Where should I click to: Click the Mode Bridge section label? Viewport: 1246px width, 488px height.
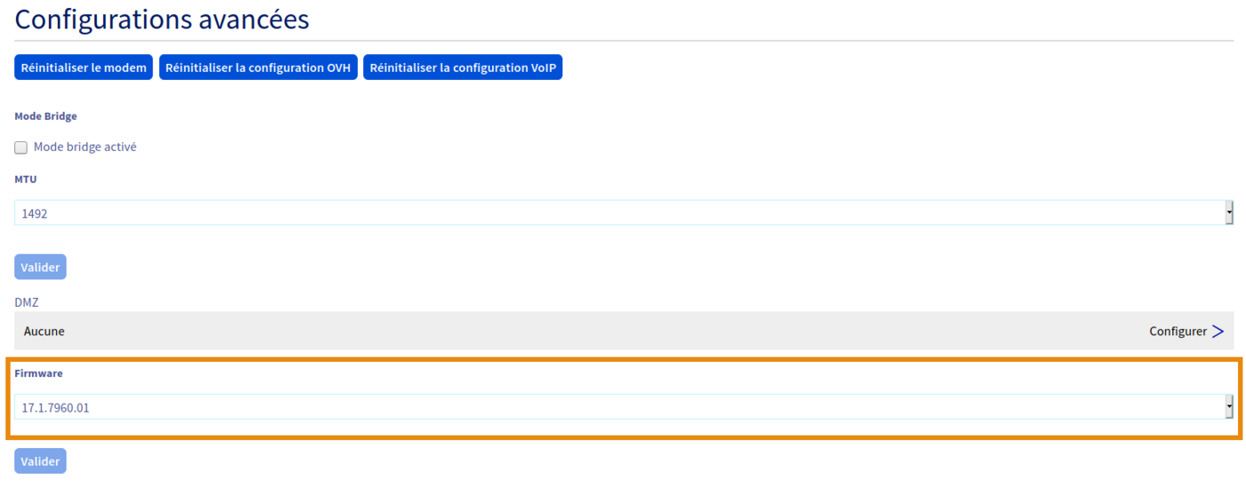click(x=45, y=116)
